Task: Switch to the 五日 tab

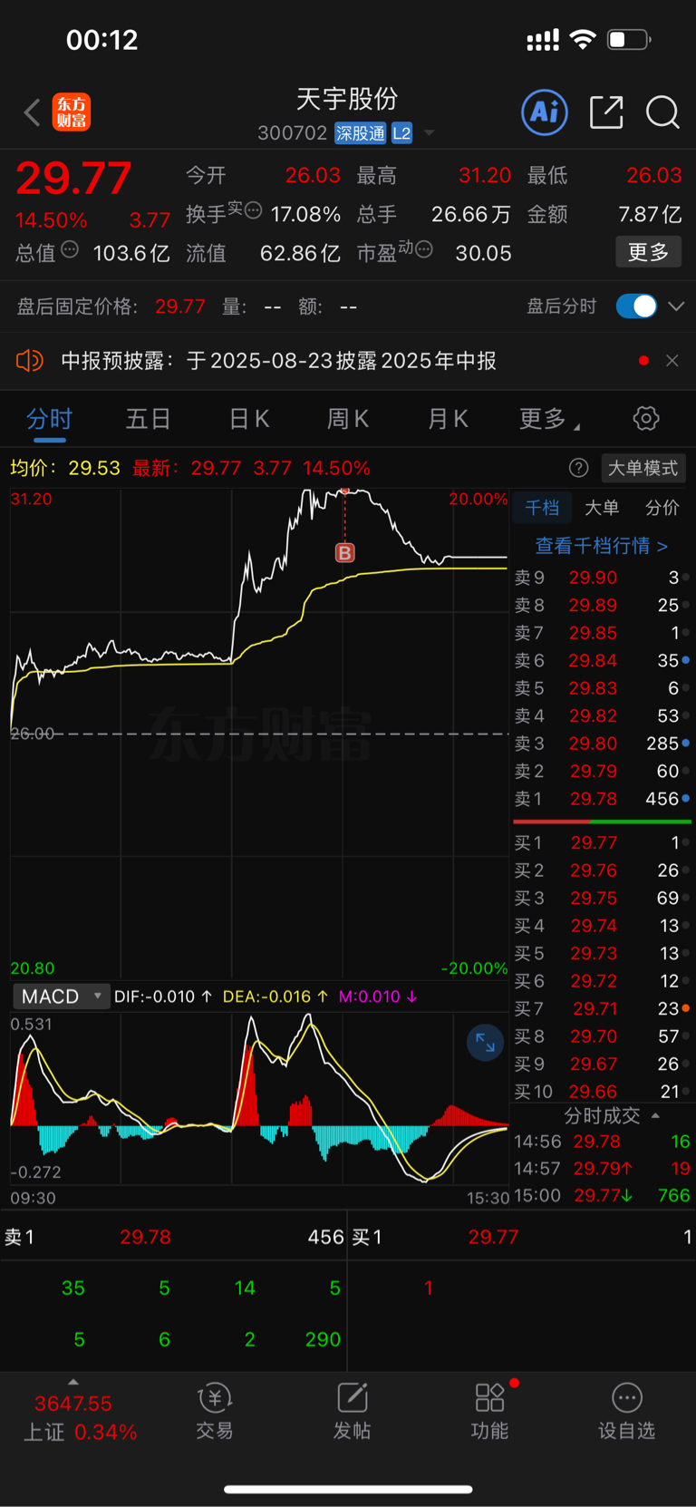Action: coord(148,419)
